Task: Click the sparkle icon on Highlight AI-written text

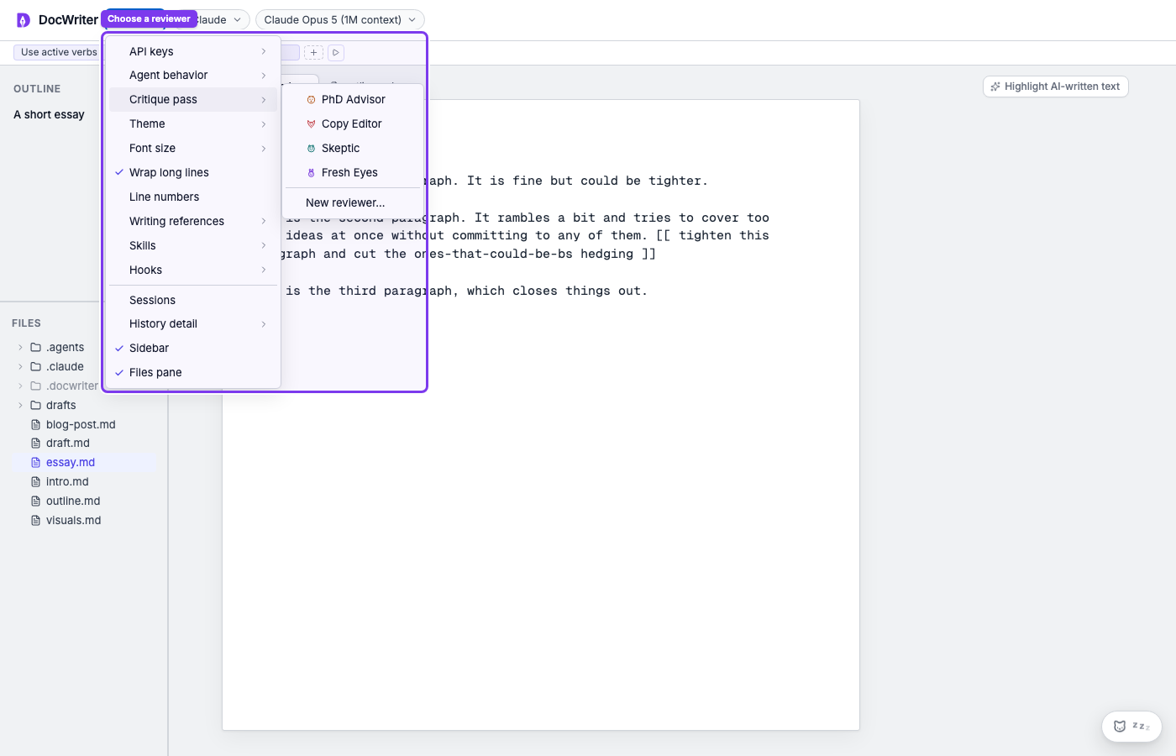Action: [x=995, y=87]
